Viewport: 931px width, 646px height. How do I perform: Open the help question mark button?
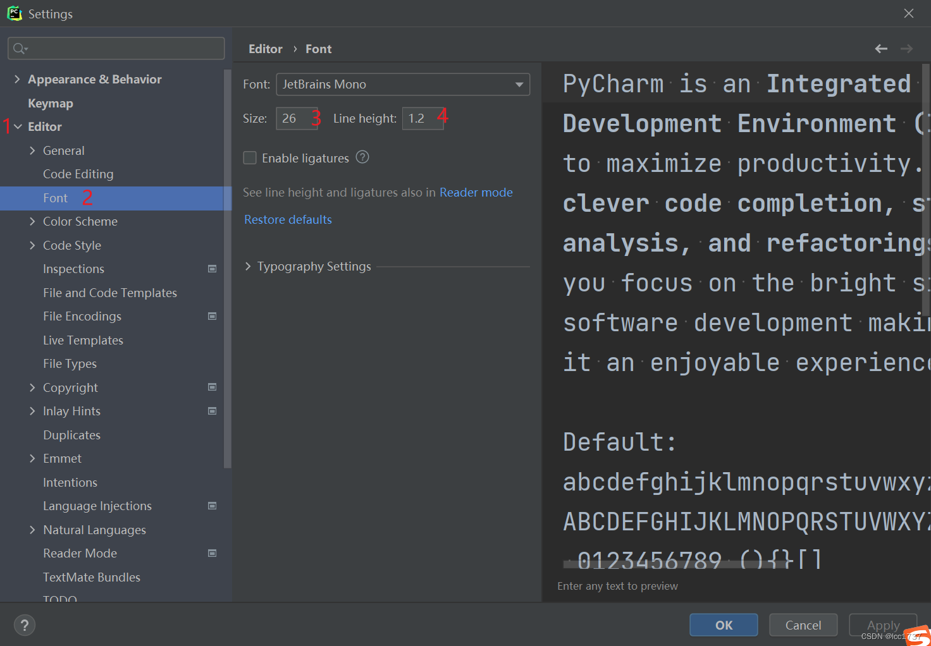pos(24,625)
